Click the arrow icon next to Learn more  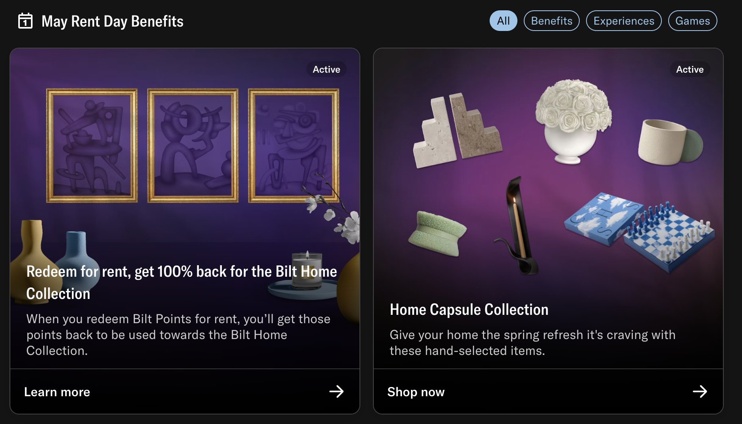click(x=336, y=391)
